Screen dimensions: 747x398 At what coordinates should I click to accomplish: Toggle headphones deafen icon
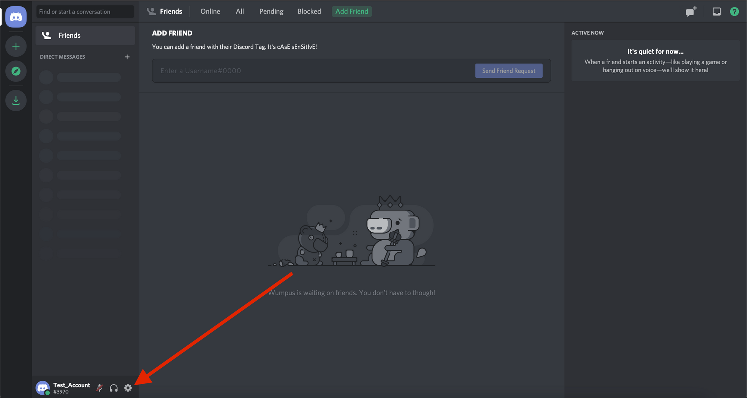coord(114,388)
